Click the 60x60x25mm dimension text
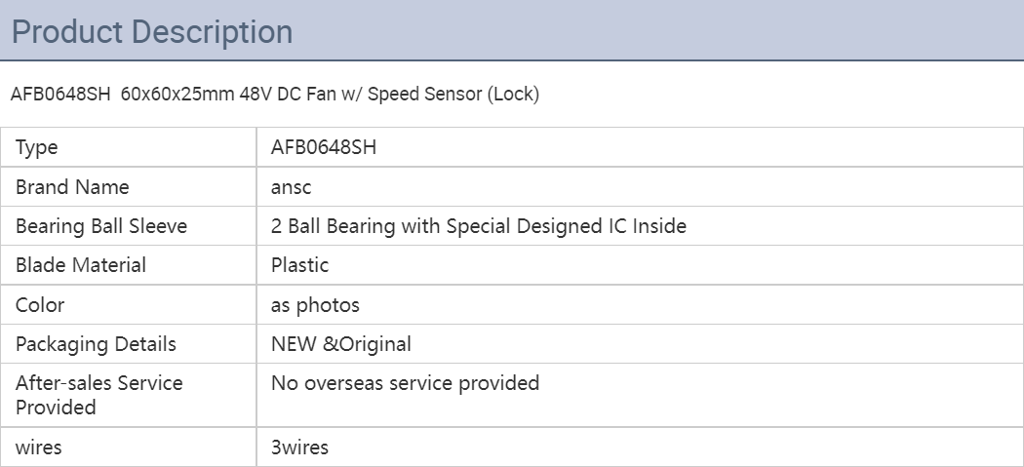Screen dimensions: 1024x467 [177, 94]
